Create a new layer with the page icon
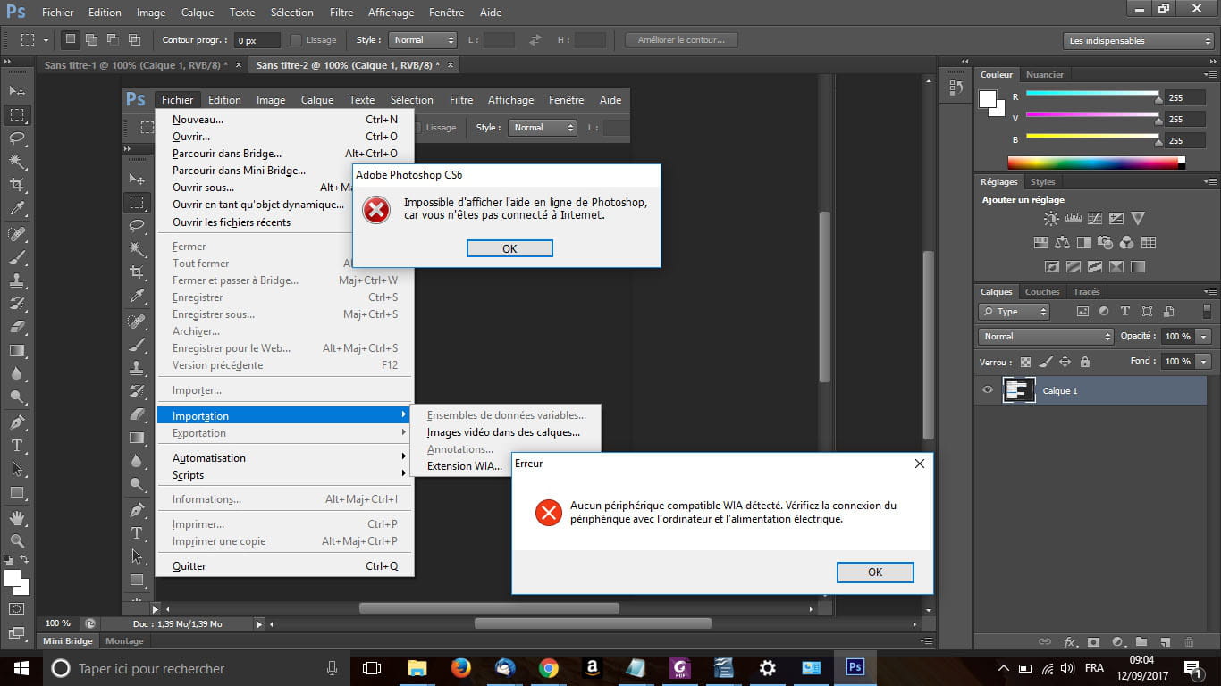Image resolution: width=1221 pixels, height=686 pixels. pyautogui.click(x=1165, y=642)
